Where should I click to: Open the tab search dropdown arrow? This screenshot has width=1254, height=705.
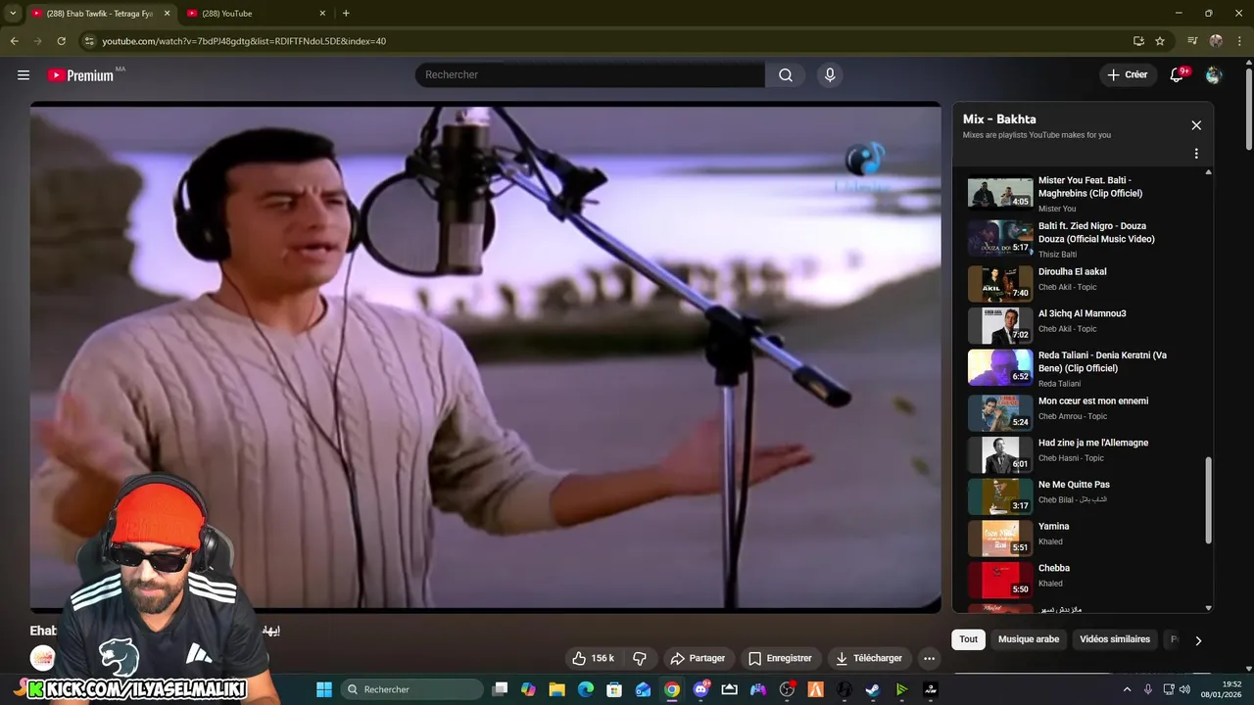click(x=13, y=14)
